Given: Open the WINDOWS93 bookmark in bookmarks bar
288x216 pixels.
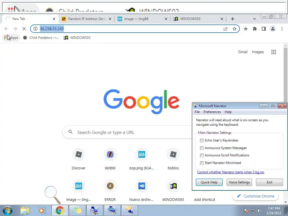Looking at the screenshot, I should coord(77,38).
